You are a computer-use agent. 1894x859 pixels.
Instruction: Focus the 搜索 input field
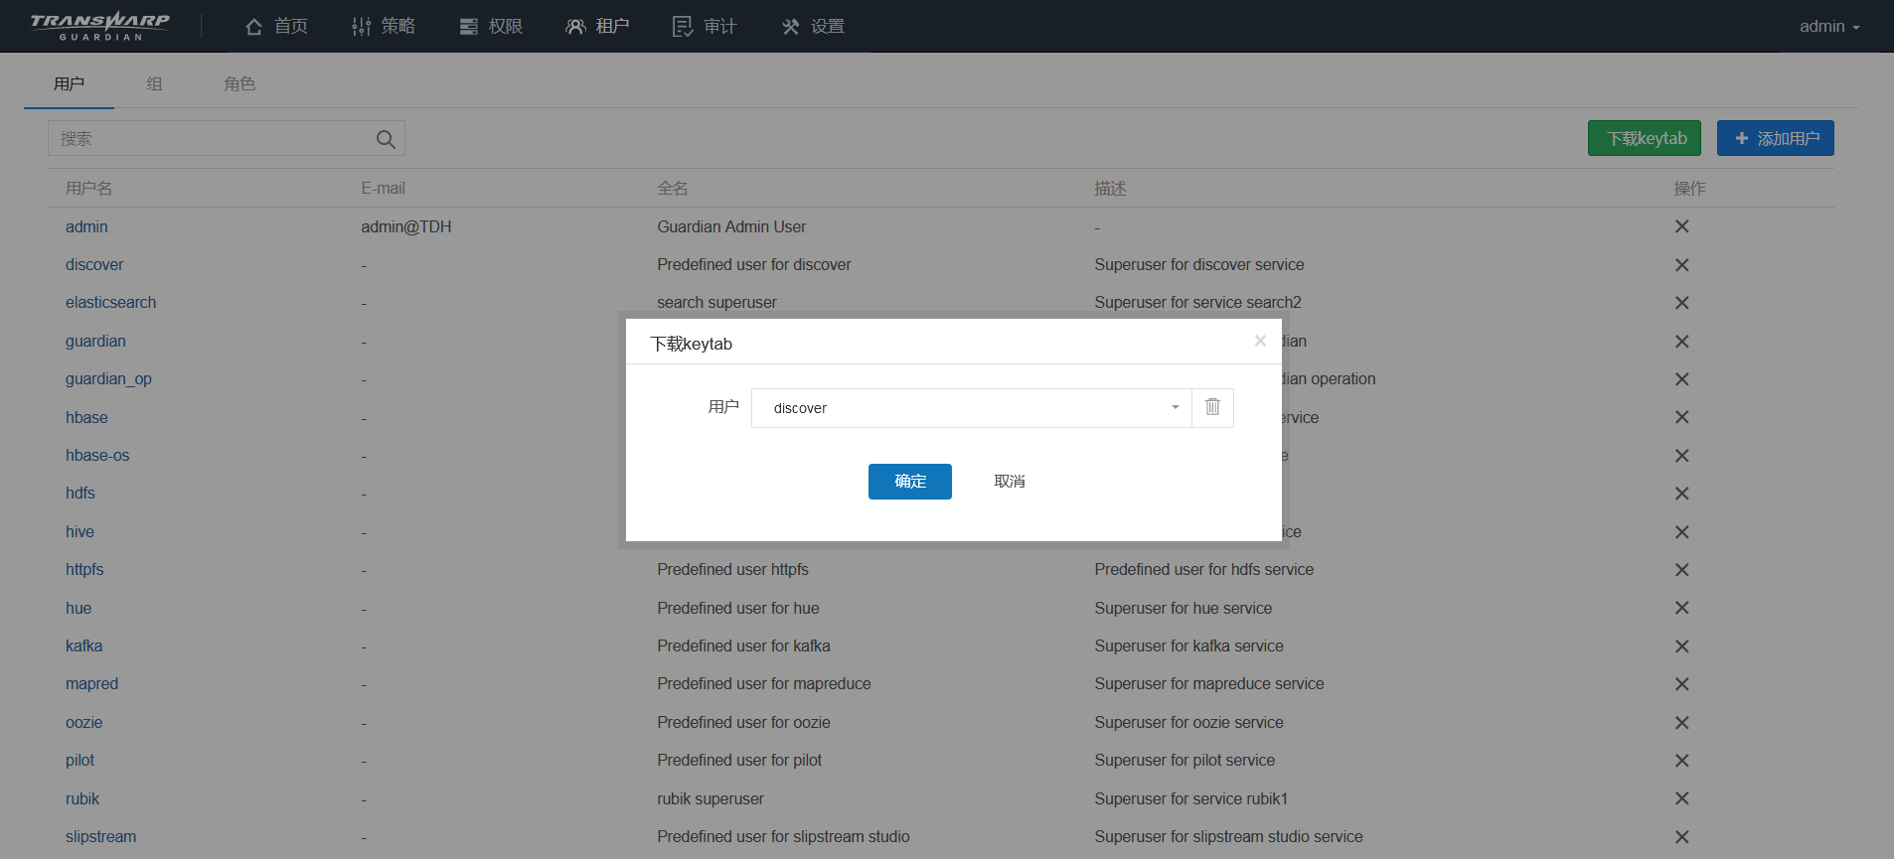click(209, 139)
